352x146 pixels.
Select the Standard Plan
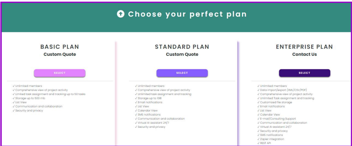click(x=182, y=73)
